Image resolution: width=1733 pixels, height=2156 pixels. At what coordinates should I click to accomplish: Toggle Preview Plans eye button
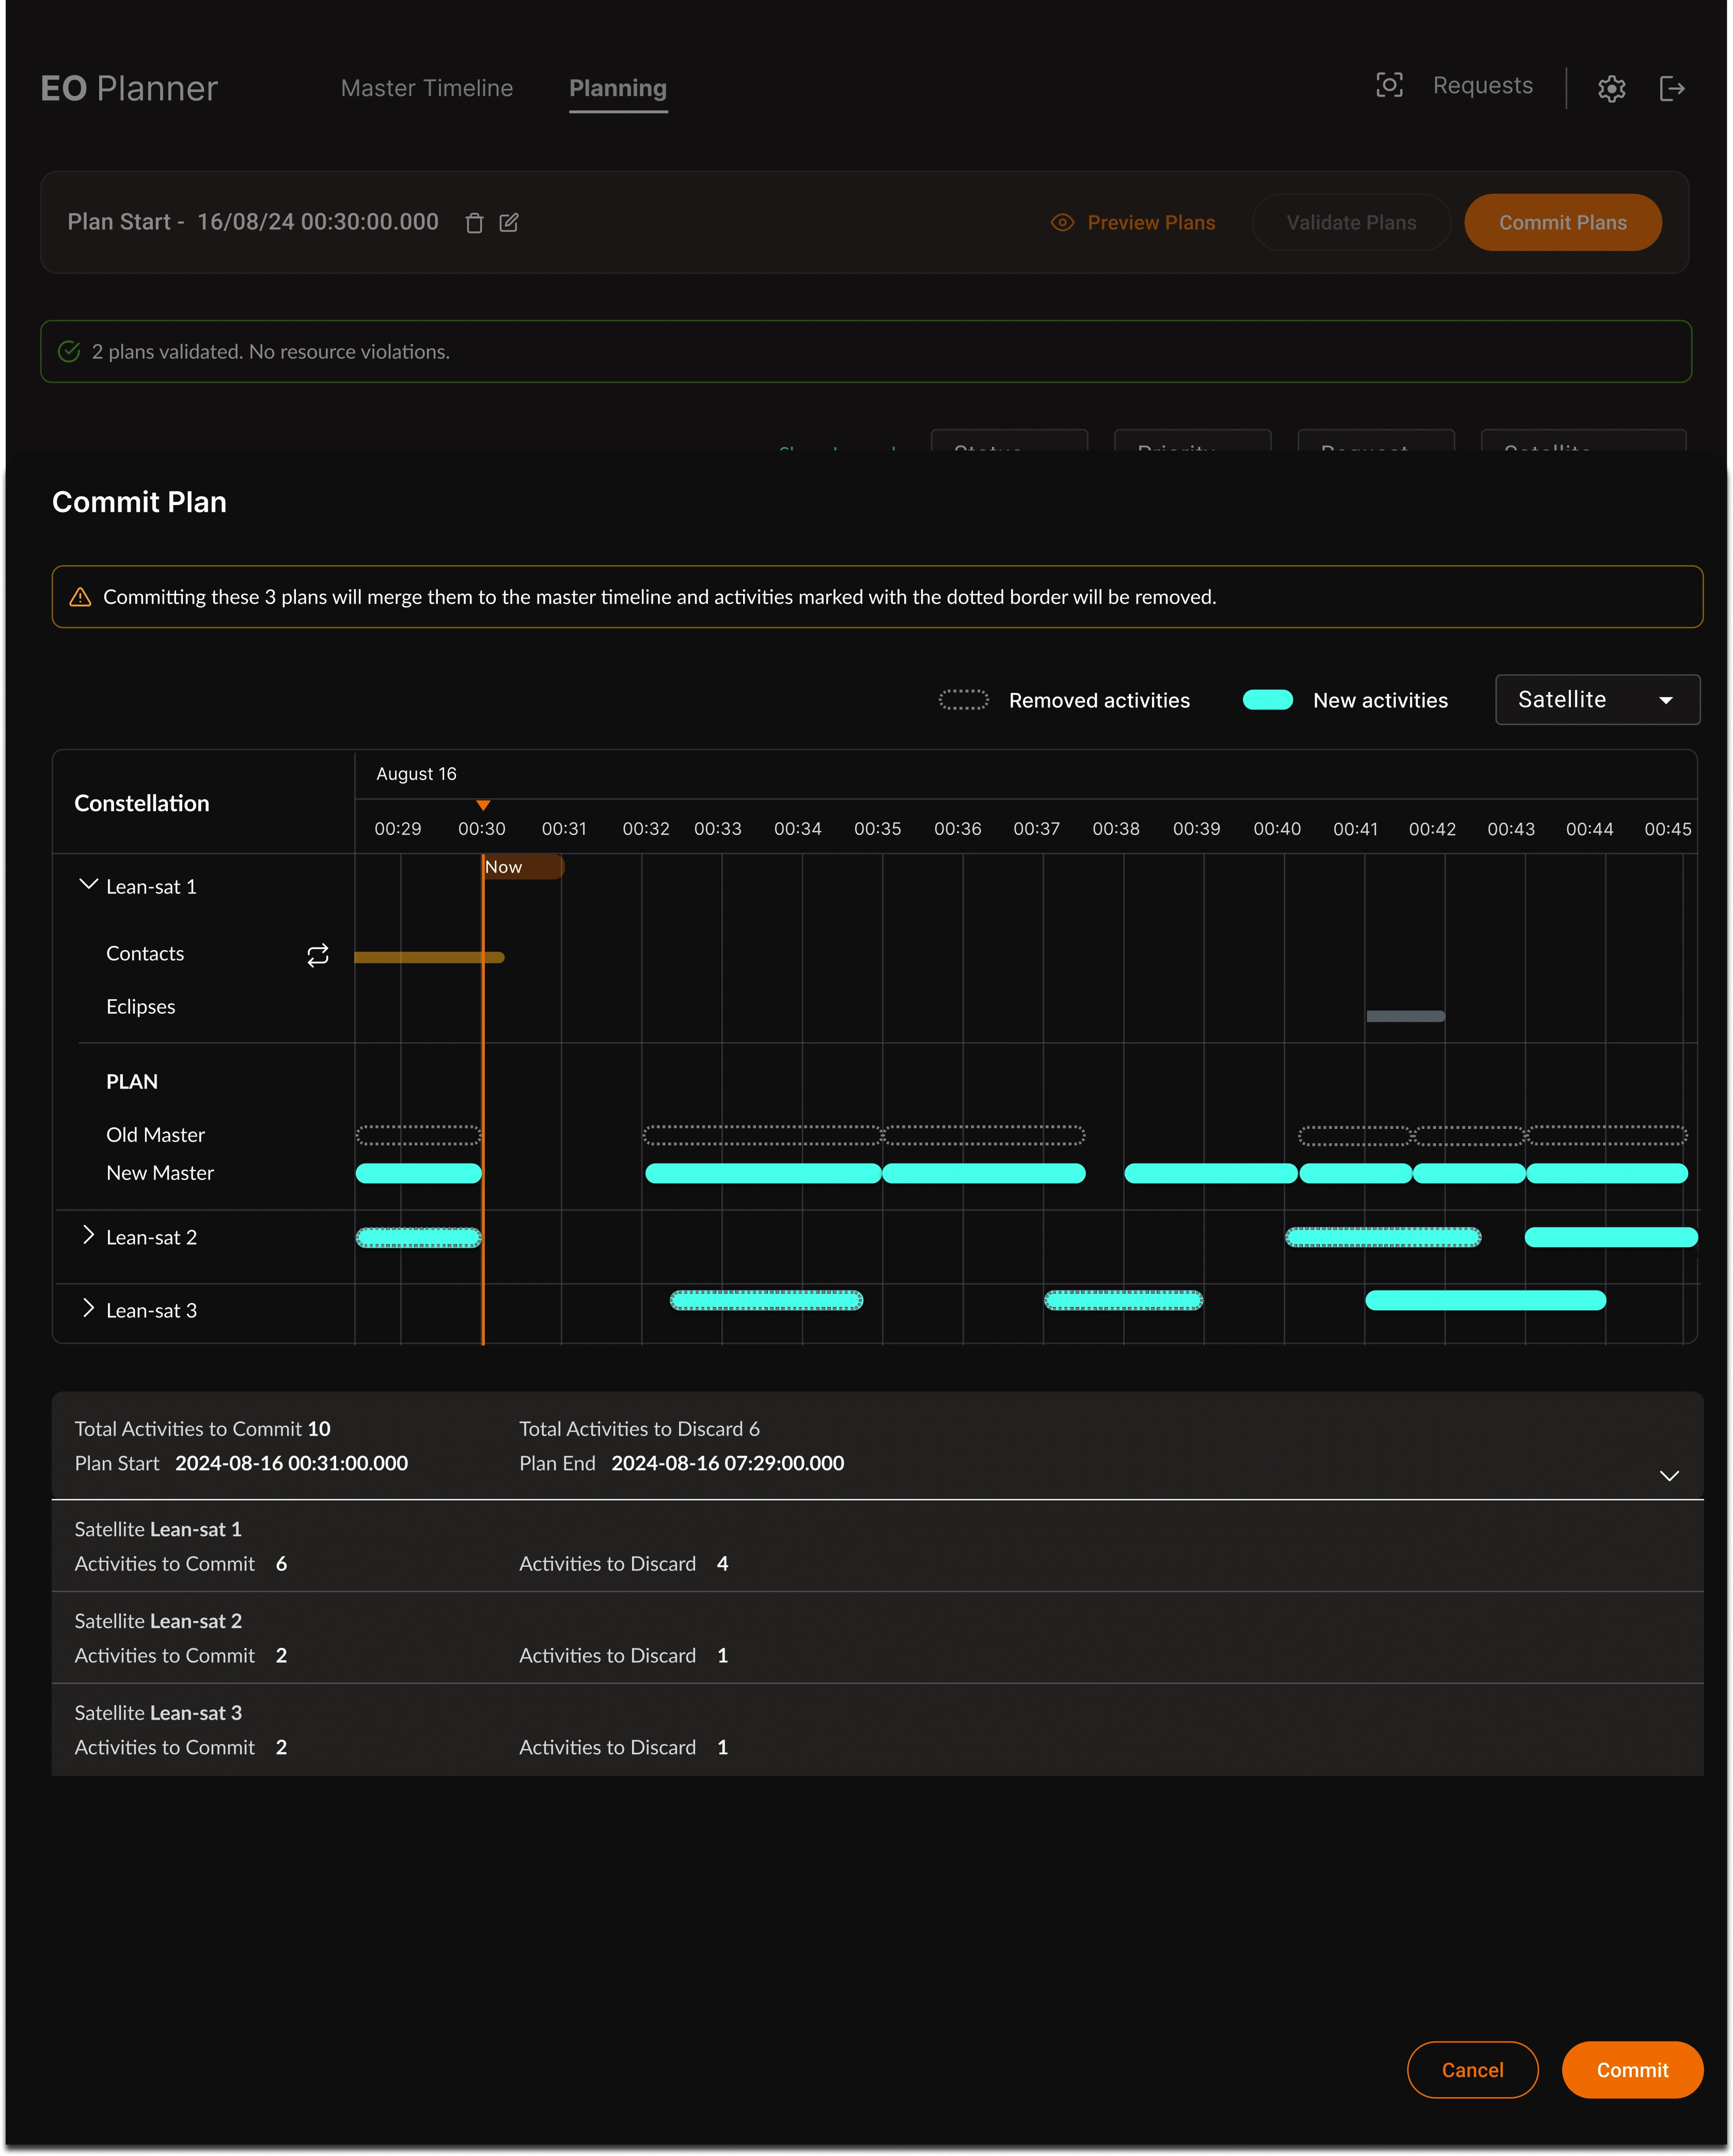1133,223
